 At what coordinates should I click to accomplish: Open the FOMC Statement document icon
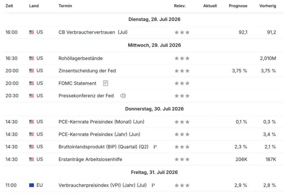pyautogui.click(x=105, y=83)
